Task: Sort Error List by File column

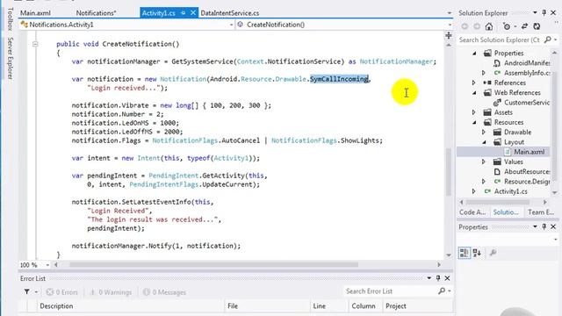Action: (268, 306)
